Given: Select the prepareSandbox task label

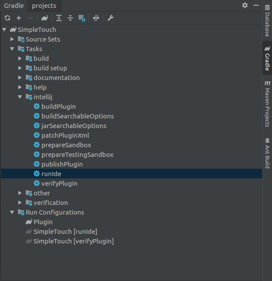Looking at the screenshot, I should [x=66, y=145].
